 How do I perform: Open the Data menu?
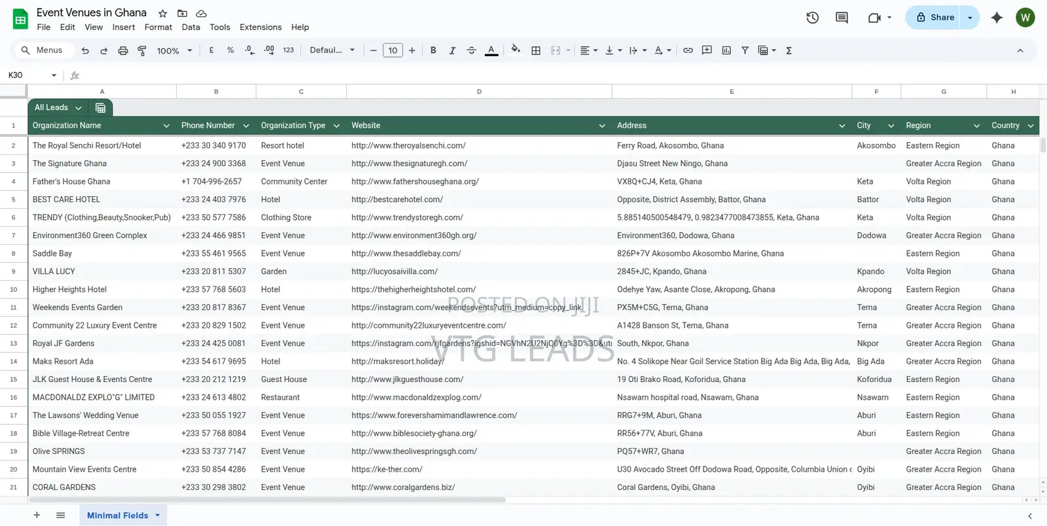tap(191, 27)
